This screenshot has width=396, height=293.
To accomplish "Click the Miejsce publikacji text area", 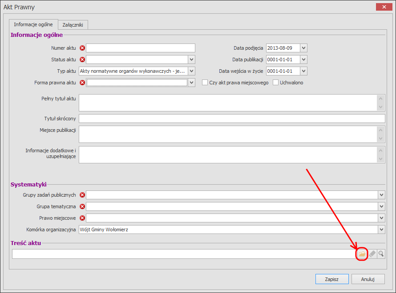I will point(228,134).
